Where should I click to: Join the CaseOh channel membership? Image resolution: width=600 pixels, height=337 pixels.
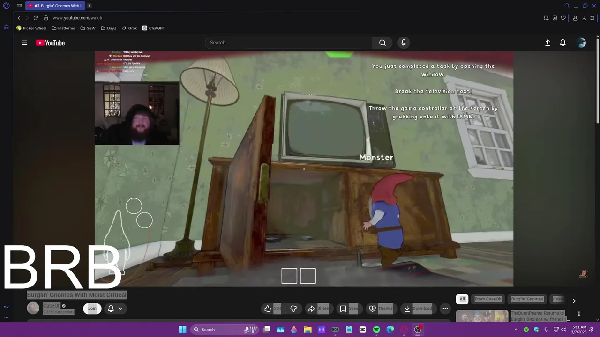(92, 308)
